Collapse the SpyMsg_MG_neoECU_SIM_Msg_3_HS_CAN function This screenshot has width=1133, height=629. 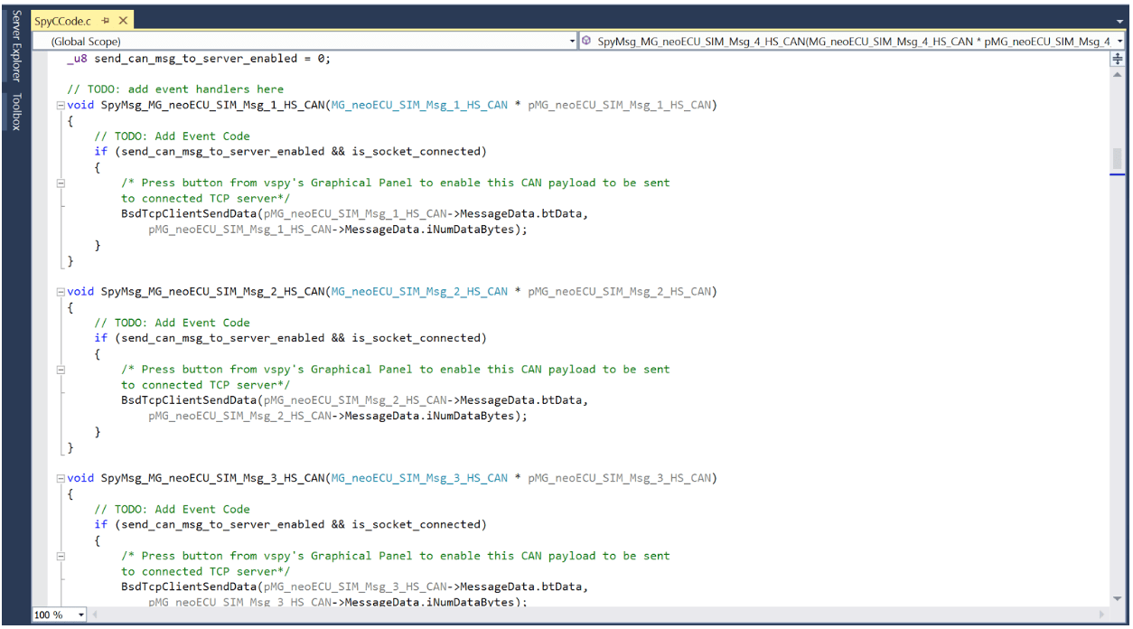[x=61, y=478]
